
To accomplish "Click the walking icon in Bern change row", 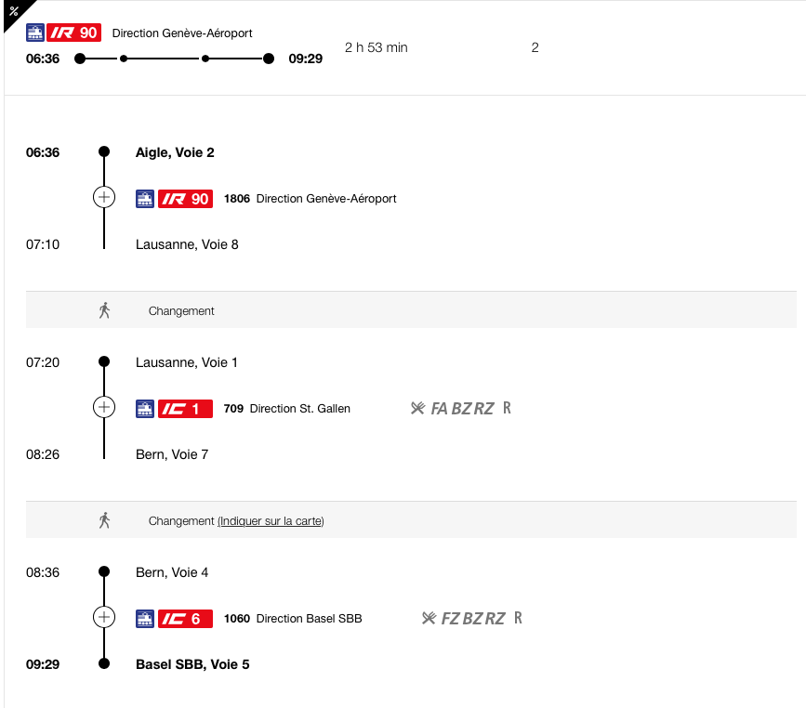I will click(x=104, y=520).
